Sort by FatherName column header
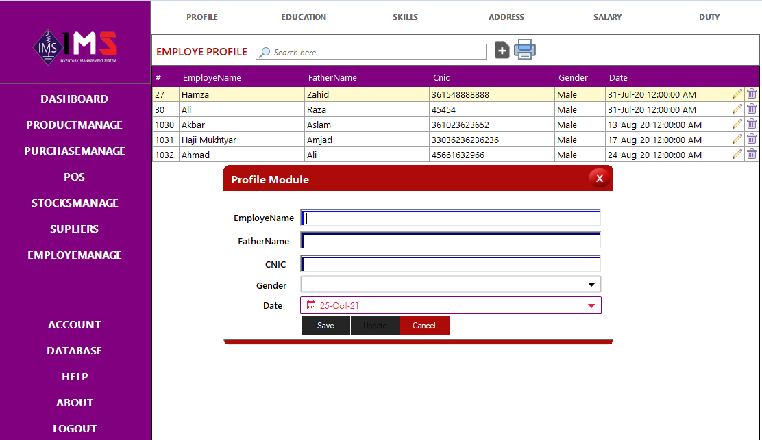762x440 pixels. tap(332, 77)
